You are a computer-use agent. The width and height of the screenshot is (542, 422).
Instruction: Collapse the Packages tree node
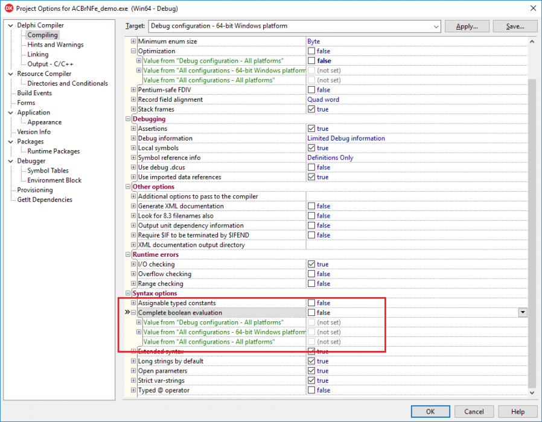11,142
